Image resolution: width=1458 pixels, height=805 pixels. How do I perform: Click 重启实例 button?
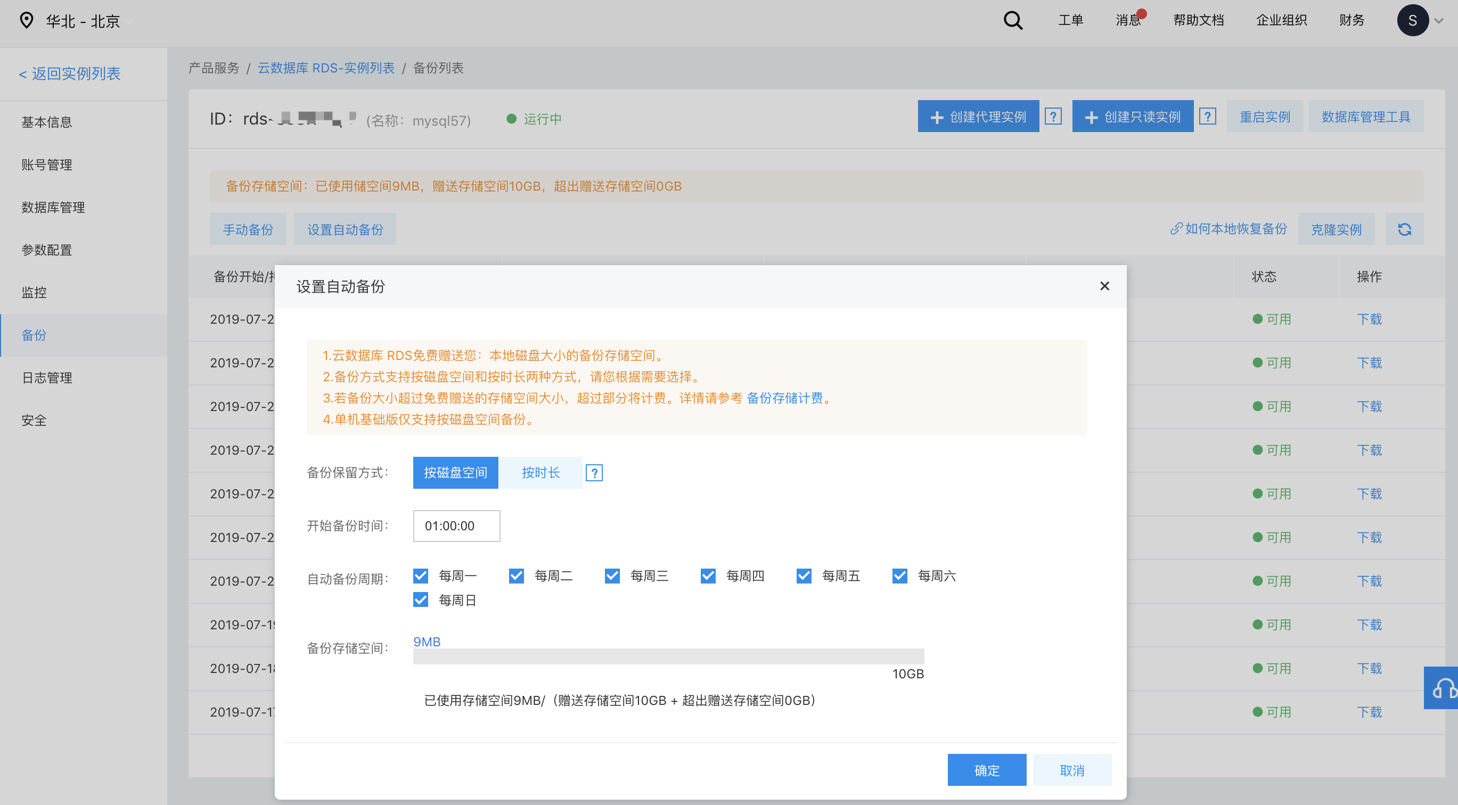(x=1265, y=117)
